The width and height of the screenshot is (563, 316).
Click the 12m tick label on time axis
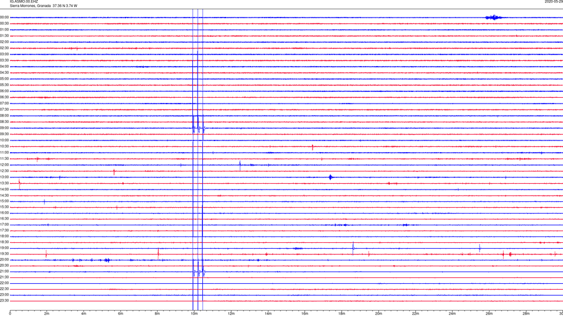(231, 314)
